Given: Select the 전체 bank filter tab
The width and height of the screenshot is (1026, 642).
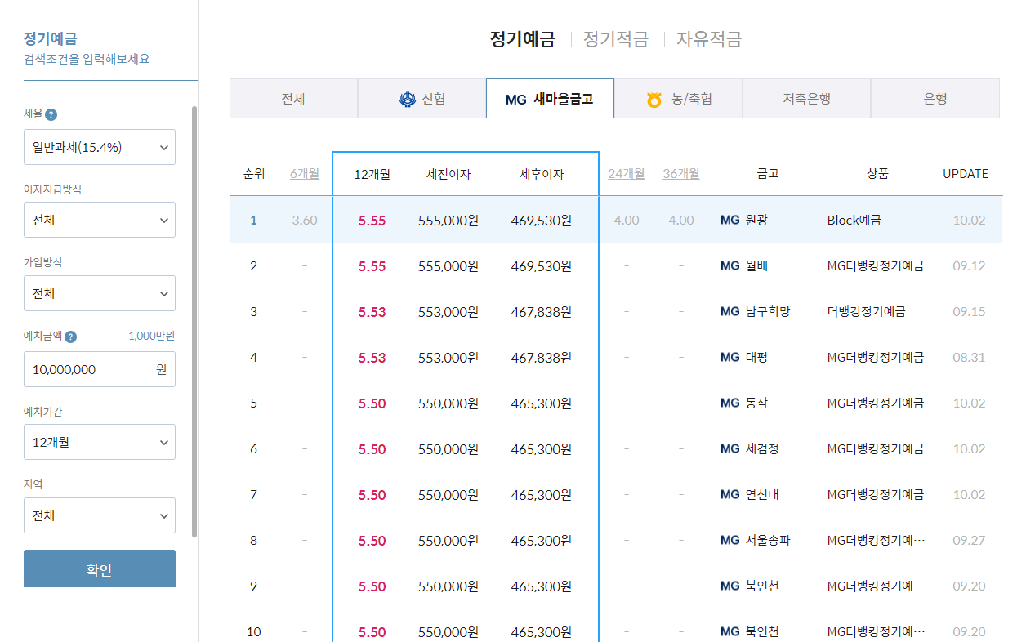Looking at the screenshot, I should click(x=293, y=98).
